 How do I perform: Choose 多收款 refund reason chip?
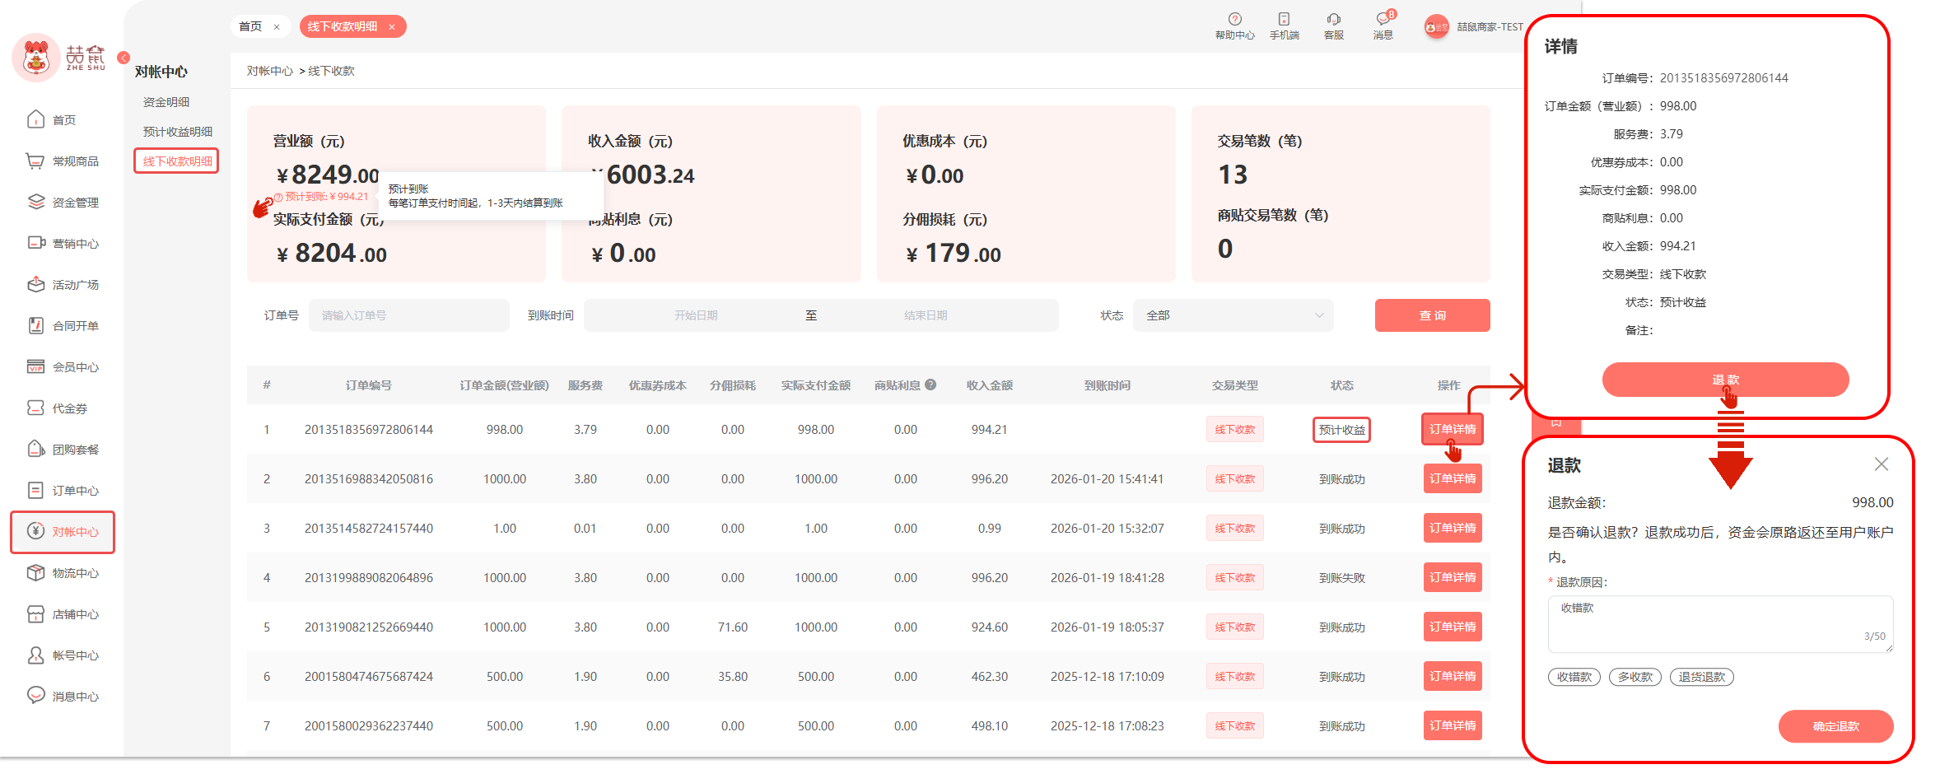point(1635,677)
